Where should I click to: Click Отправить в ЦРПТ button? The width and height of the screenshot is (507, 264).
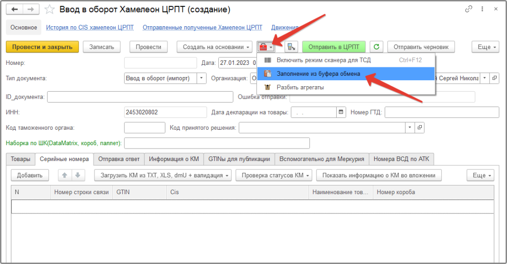click(334, 47)
